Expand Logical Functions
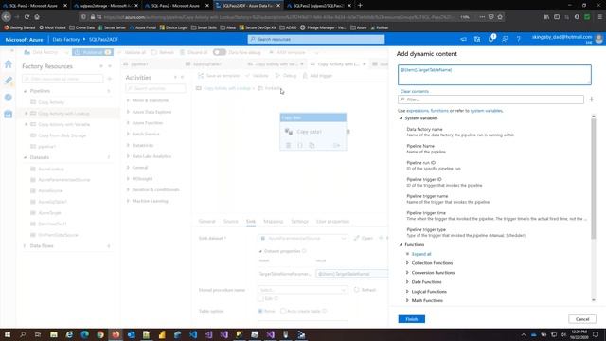606x341 pixels. pos(407,291)
